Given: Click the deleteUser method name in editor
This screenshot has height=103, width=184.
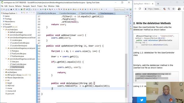Looking at the screenshot, I should pos(72,83).
